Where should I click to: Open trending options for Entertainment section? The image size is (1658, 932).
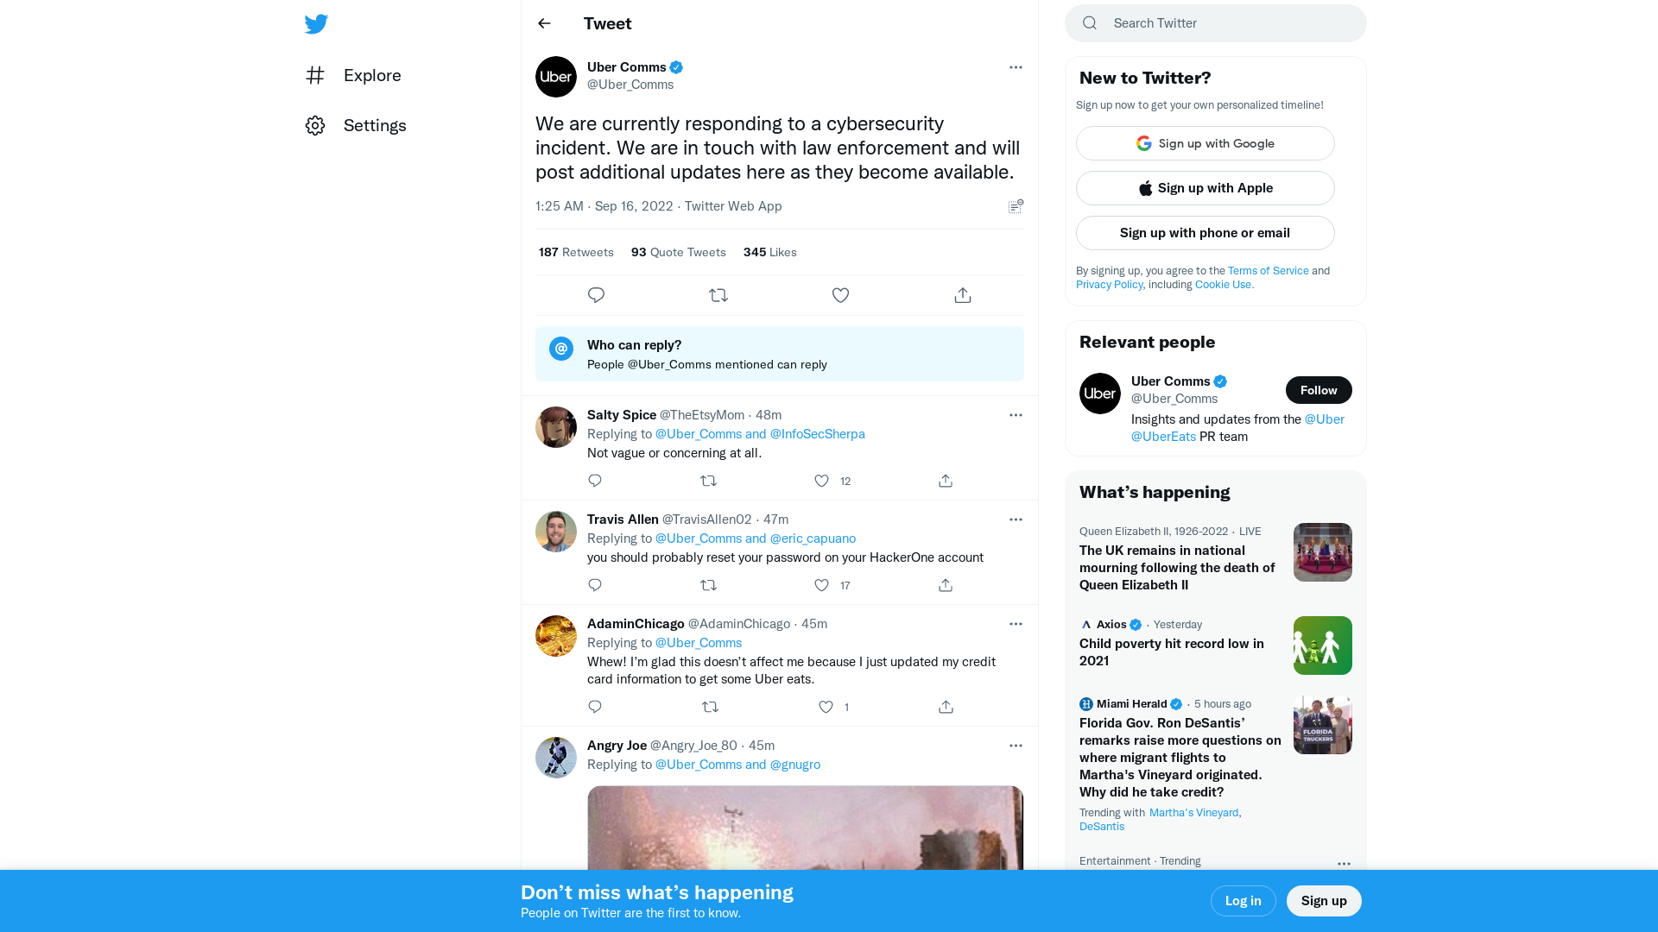pos(1344,863)
